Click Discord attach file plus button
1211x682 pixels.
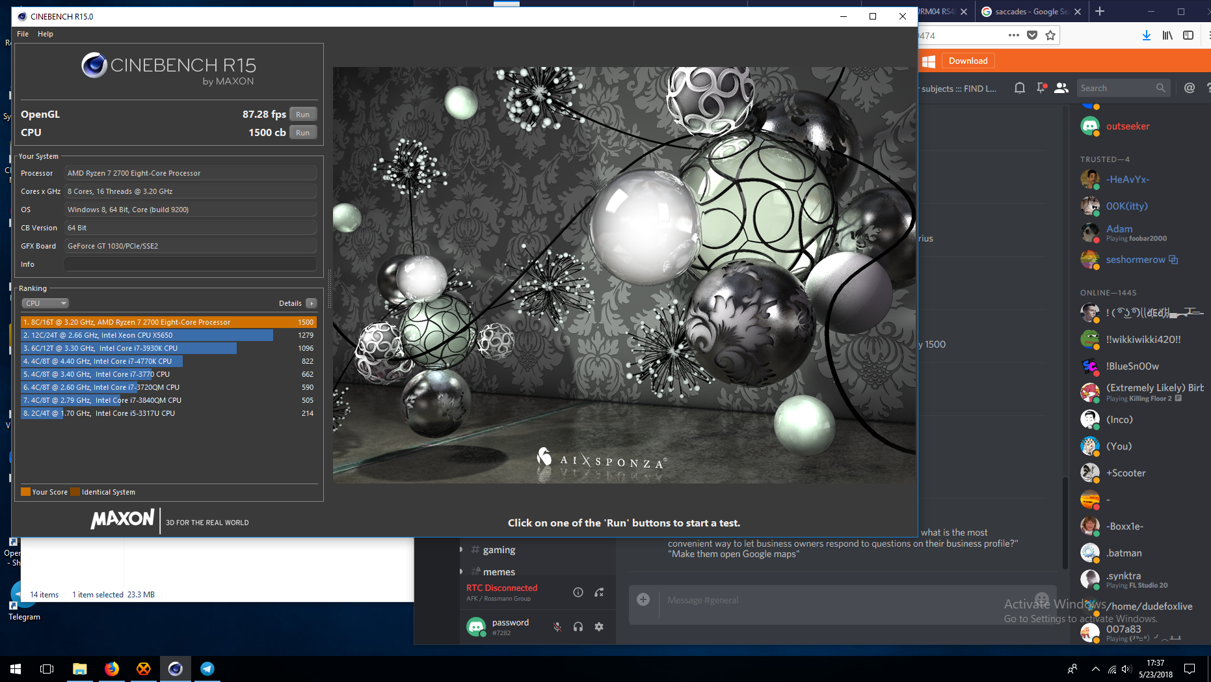point(643,599)
